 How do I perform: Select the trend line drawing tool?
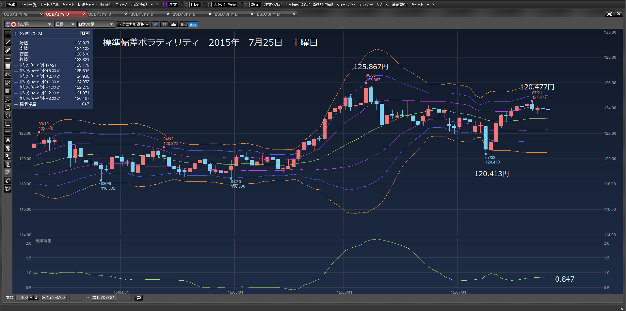8,42
